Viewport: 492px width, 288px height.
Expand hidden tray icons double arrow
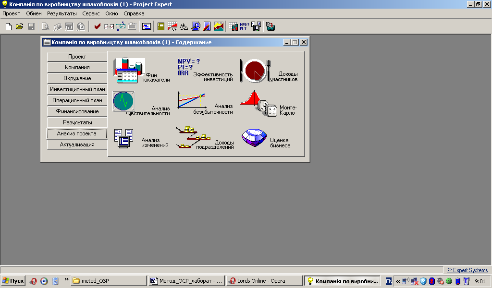(398, 281)
